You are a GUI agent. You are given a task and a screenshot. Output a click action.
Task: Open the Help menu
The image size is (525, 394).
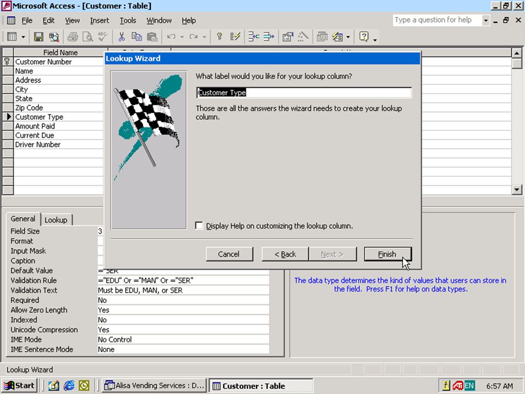189,20
